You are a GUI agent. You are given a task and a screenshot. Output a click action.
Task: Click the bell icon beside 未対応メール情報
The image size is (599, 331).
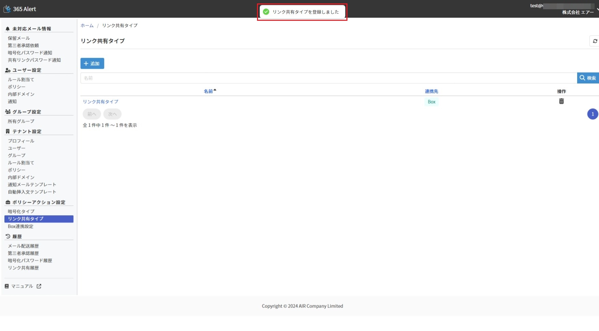coord(8,29)
